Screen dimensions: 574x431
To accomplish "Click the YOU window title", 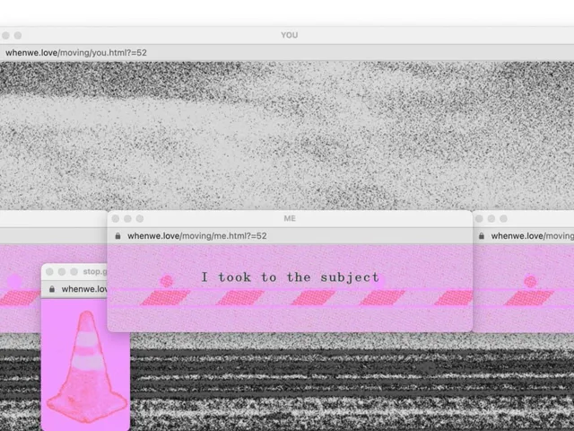I will 289,35.
